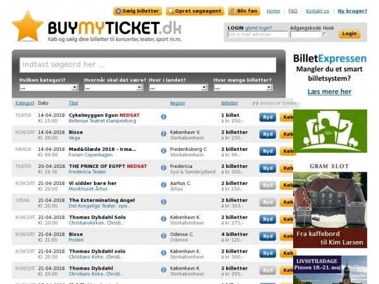Image resolution: width=379 pixels, height=284 pixels.
Task: Open Hvilken kategori dropdown
Action: pos(49,88)
